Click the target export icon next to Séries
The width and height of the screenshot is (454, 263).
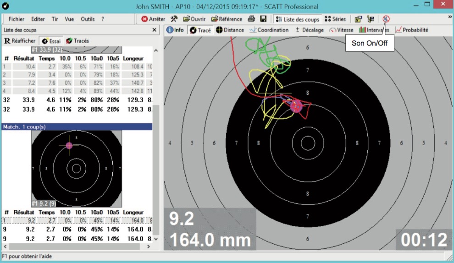coord(358,19)
